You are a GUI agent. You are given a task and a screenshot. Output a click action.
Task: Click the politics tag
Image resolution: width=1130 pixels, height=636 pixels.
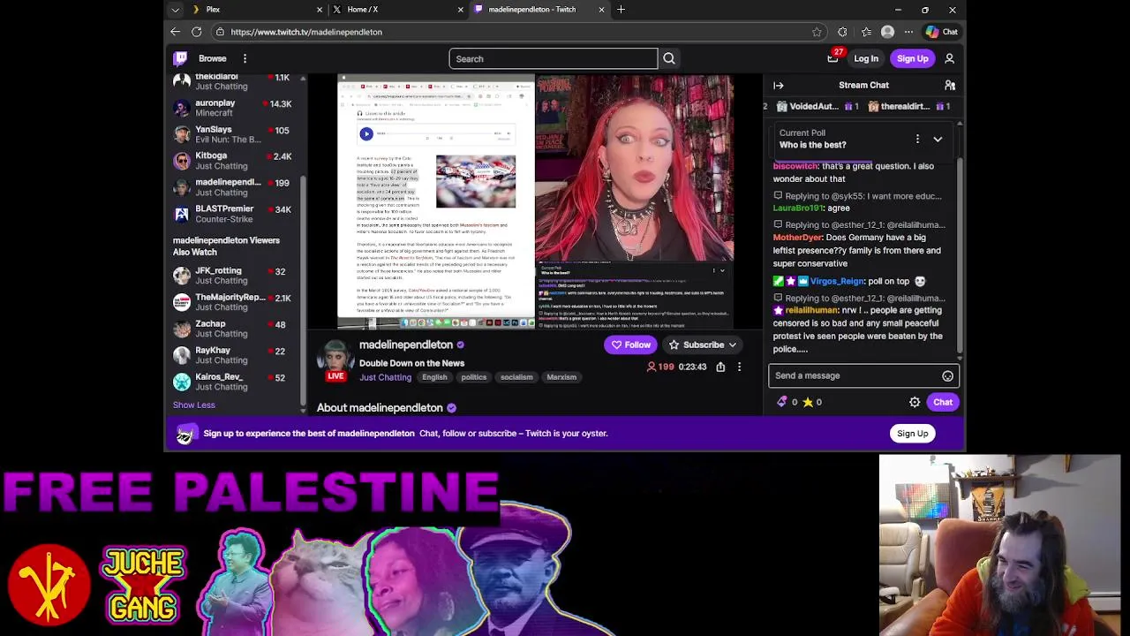[473, 378]
